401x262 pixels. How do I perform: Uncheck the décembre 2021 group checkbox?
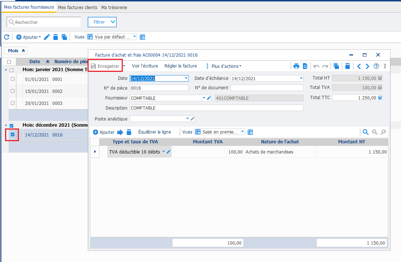[12, 126]
